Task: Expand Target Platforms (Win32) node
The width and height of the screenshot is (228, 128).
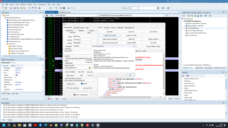Action: pyautogui.click(x=185, y=26)
